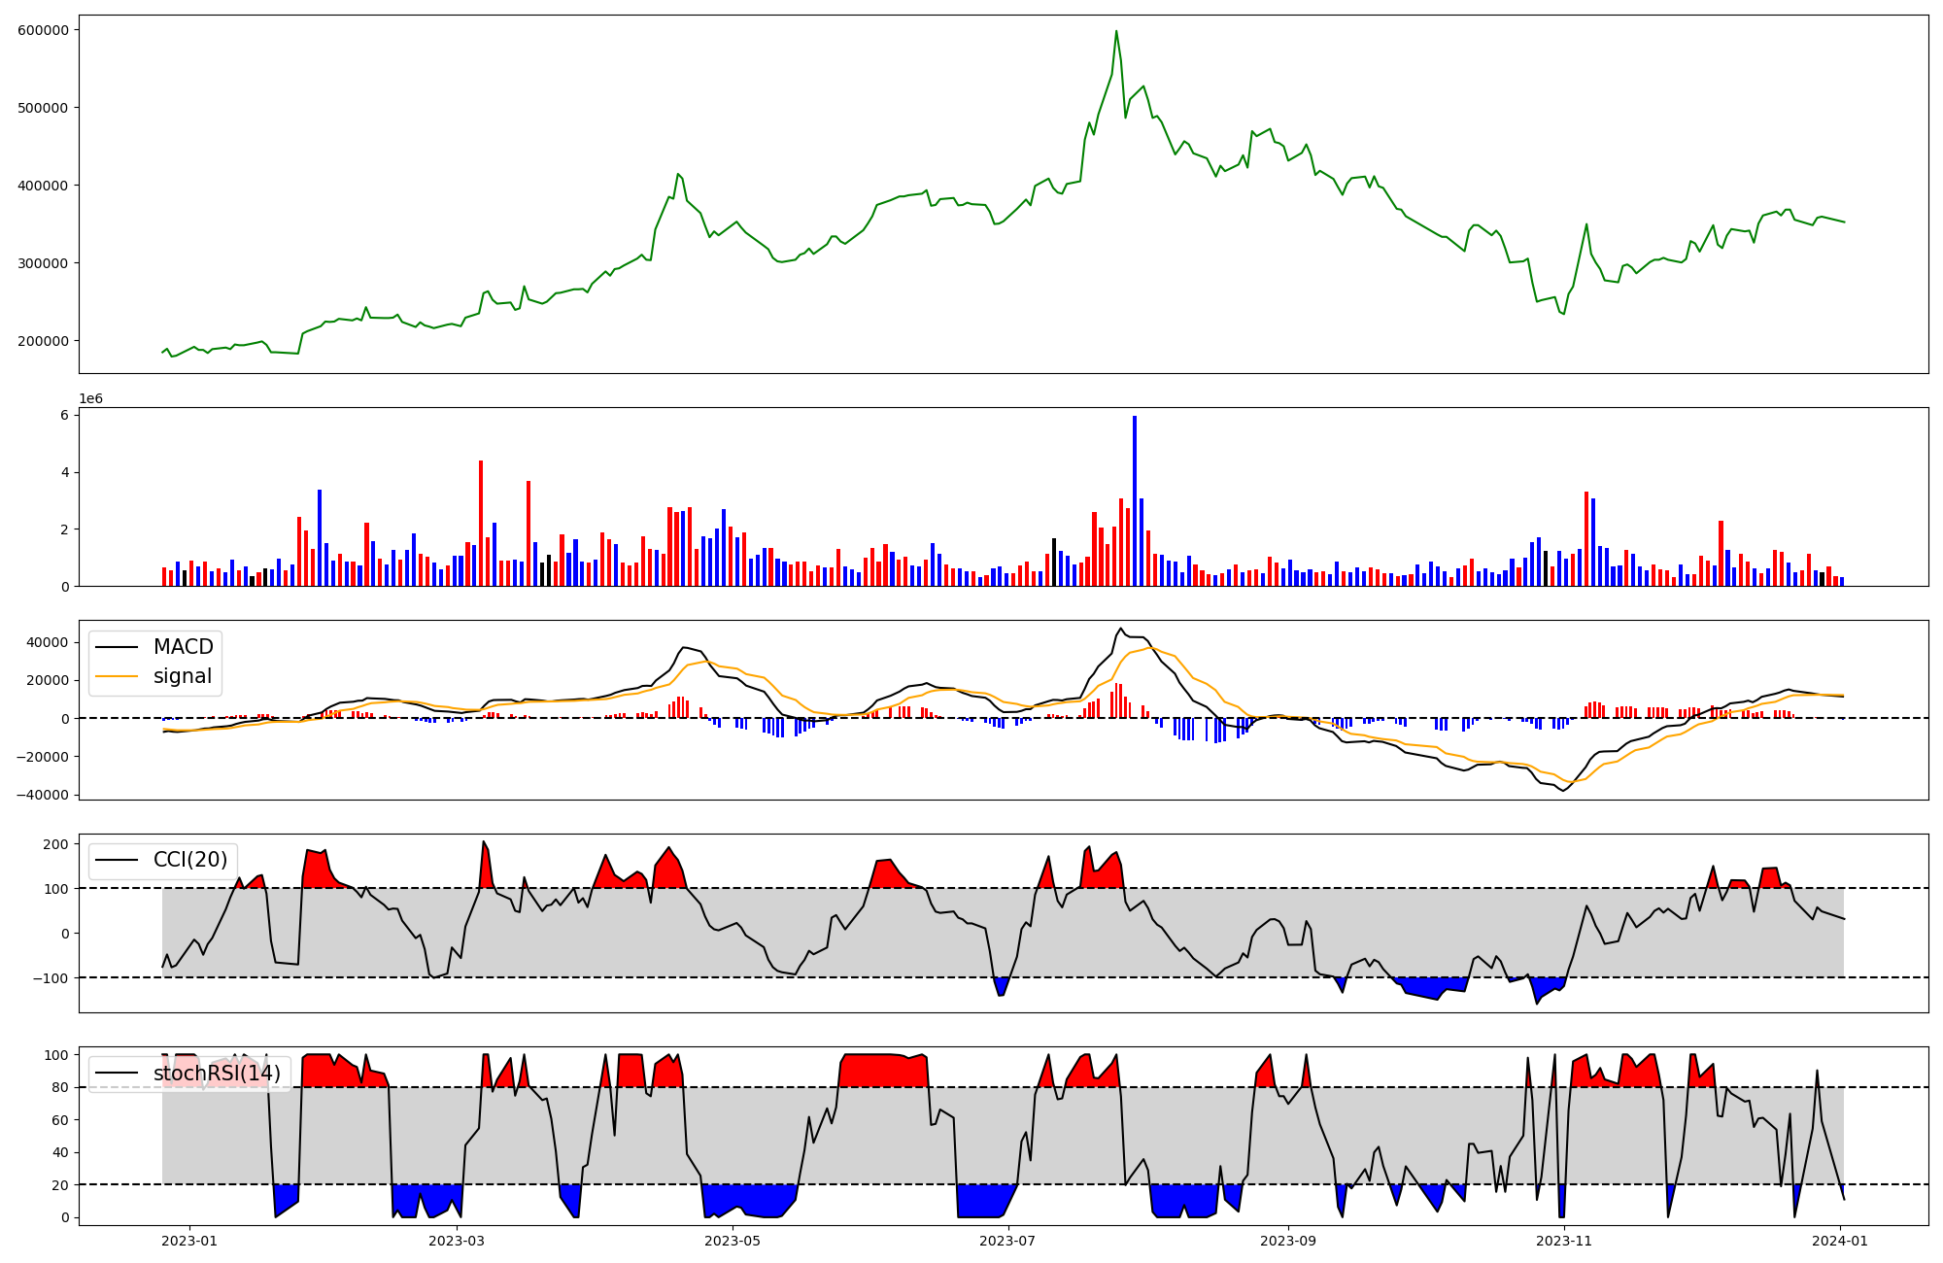Click the highest peak of green price line
This screenshot has width=1943, height=1263.
[1116, 31]
